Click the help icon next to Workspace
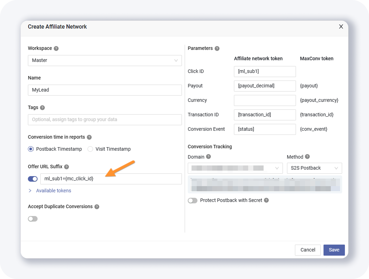Viewport: 369px width, 279px height. coord(56,49)
